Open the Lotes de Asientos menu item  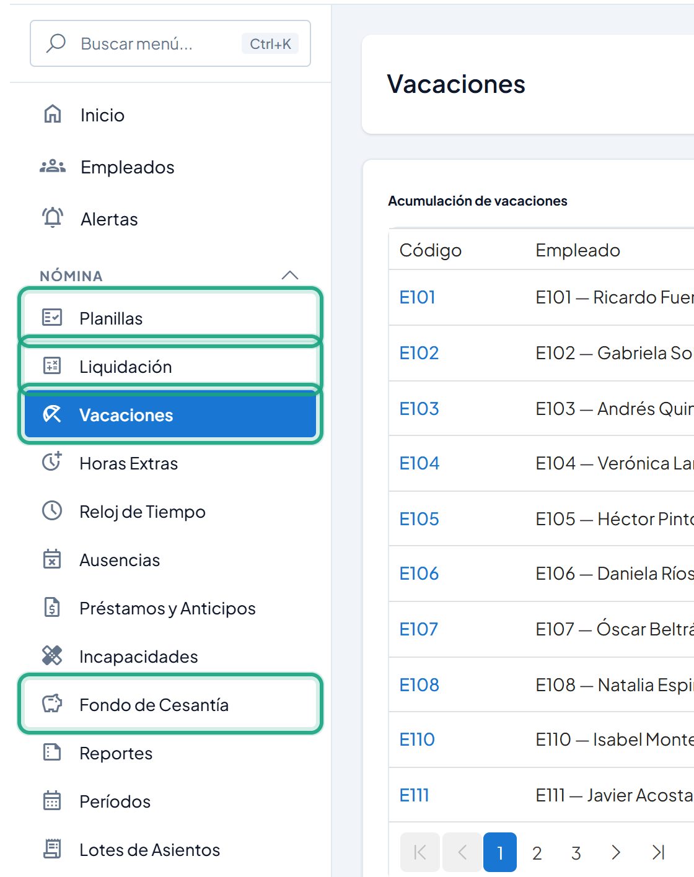coord(170,850)
